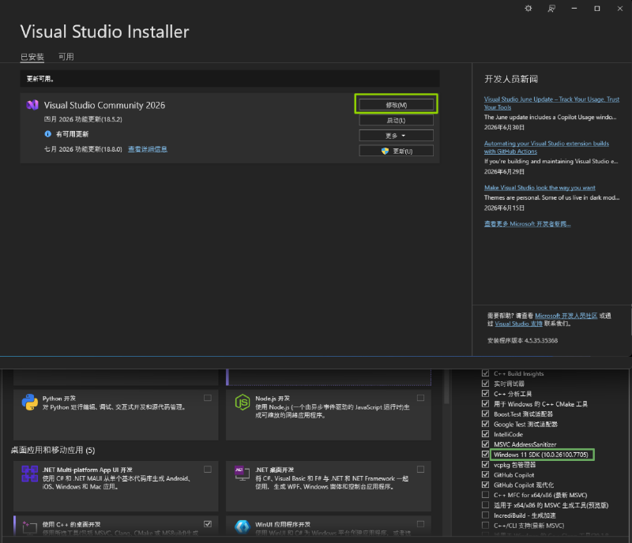This screenshot has height=543, width=632.
Task: Check the .NET Multi-platform App UI checkbox
Action: (208, 470)
